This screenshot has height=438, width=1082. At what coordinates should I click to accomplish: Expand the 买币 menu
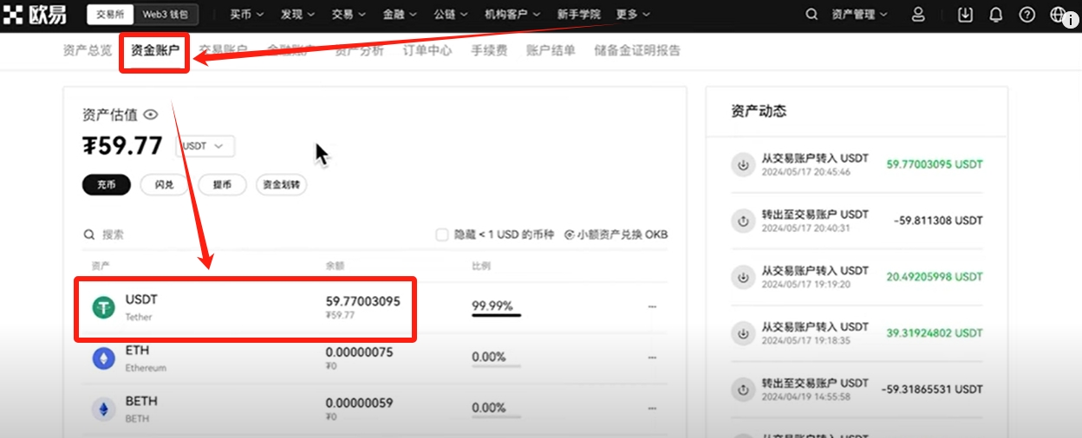coord(247,15)
